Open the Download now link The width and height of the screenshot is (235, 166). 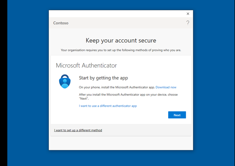point(166,87)
